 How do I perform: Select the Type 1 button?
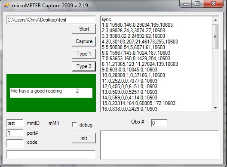point(84,54)
